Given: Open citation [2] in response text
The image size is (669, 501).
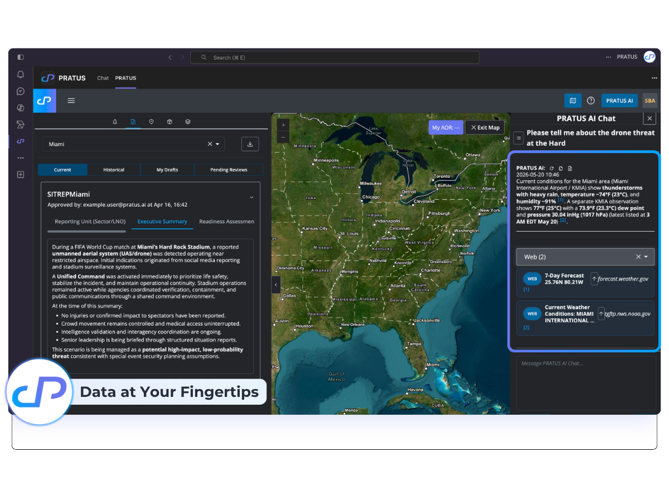Looking at the screenshot, I should click(563, 220).
